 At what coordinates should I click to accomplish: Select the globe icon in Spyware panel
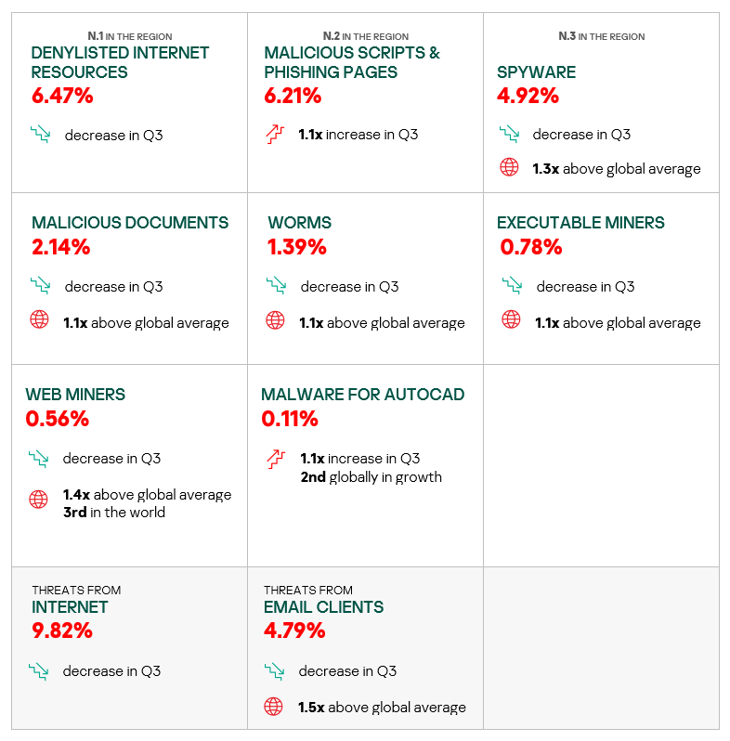508,168
